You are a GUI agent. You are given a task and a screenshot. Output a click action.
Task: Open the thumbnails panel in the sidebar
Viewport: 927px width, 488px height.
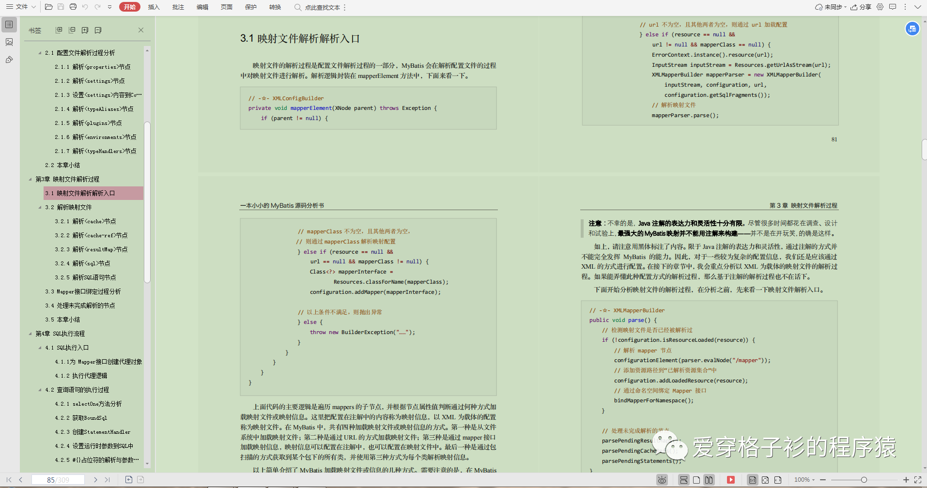(9, 42)
